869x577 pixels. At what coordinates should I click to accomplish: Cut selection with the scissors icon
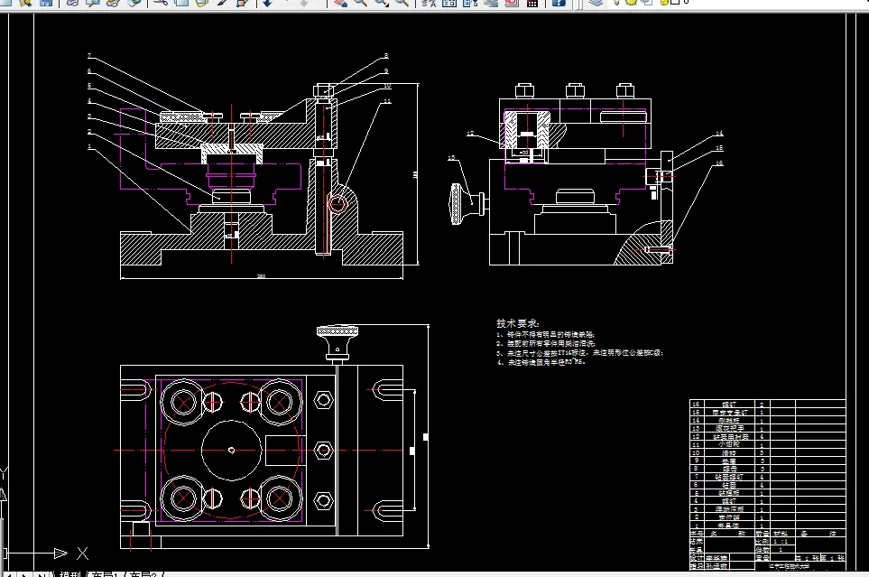click(161, 2)
